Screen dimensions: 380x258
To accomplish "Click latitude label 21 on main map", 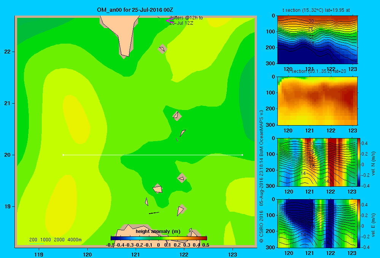I will point(8,103).
